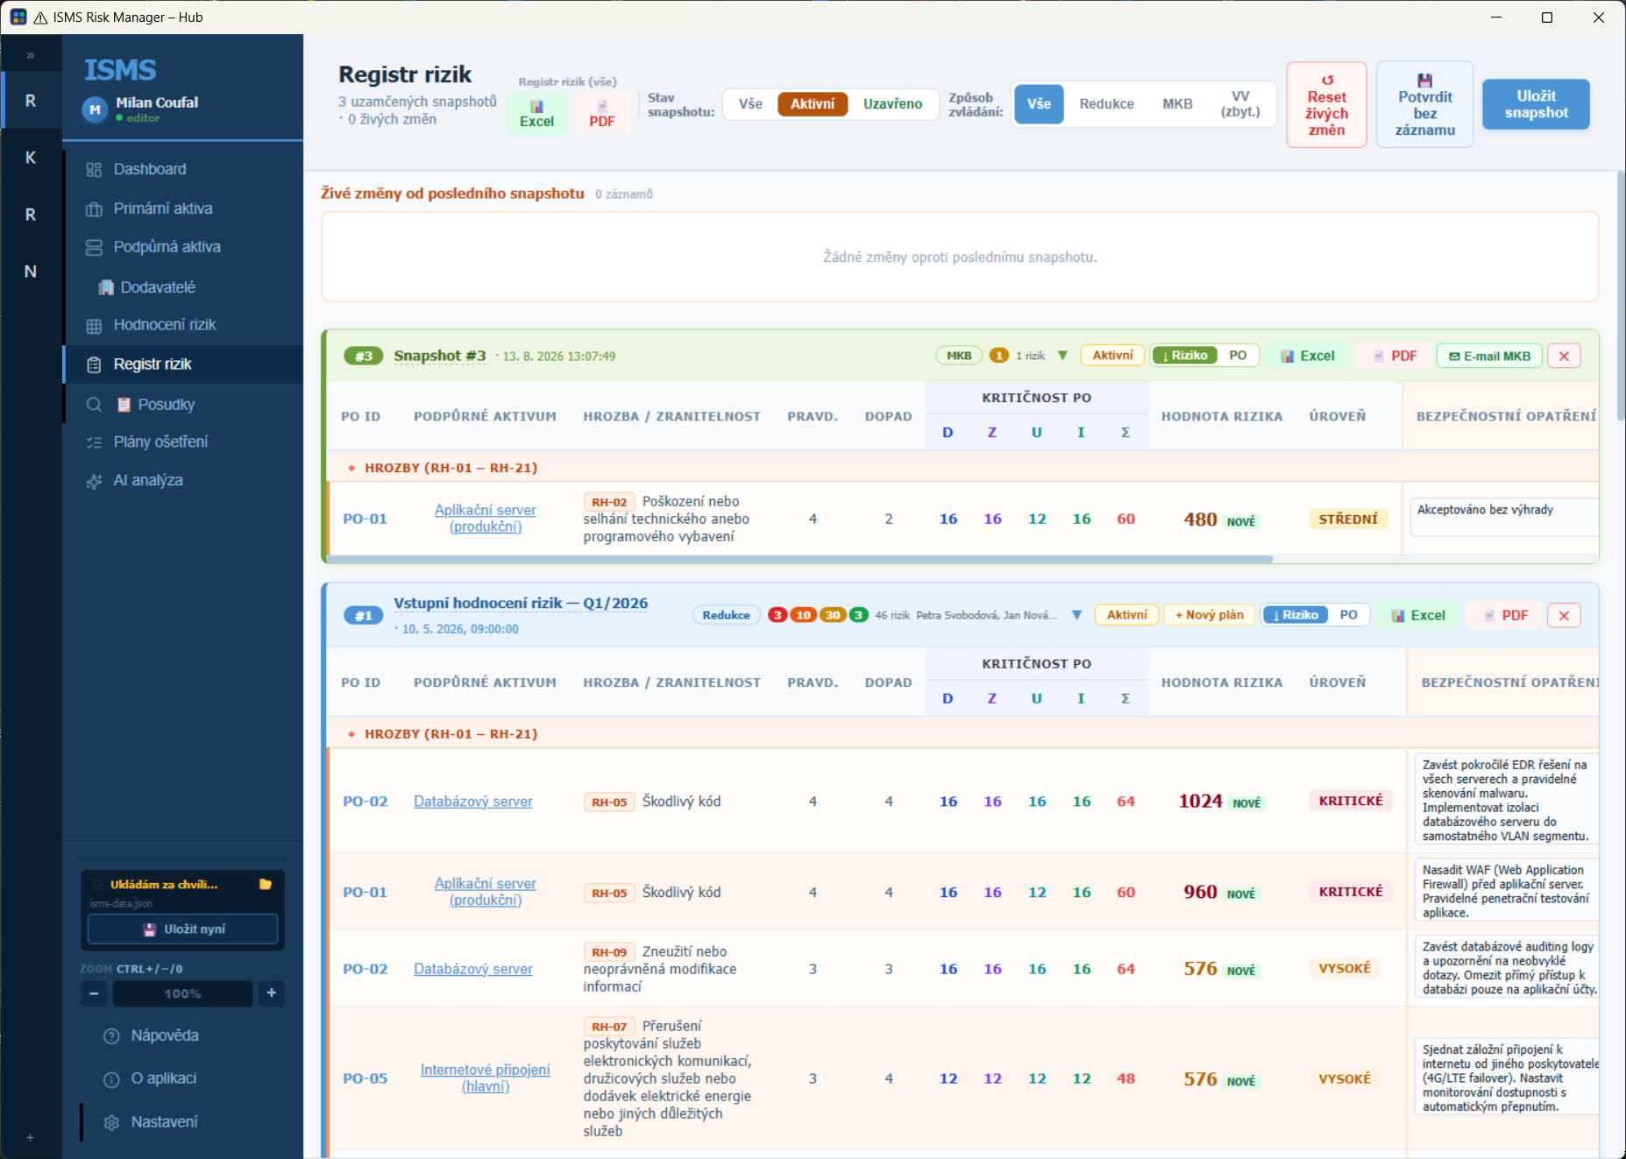Show all snapshot states with Vše

click(x=750, y=104)
